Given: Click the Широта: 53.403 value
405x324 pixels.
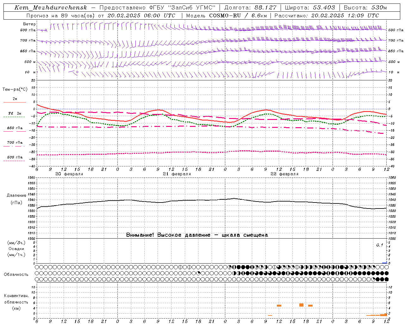Looking at the screenshot, I should (x=310, y=8).
